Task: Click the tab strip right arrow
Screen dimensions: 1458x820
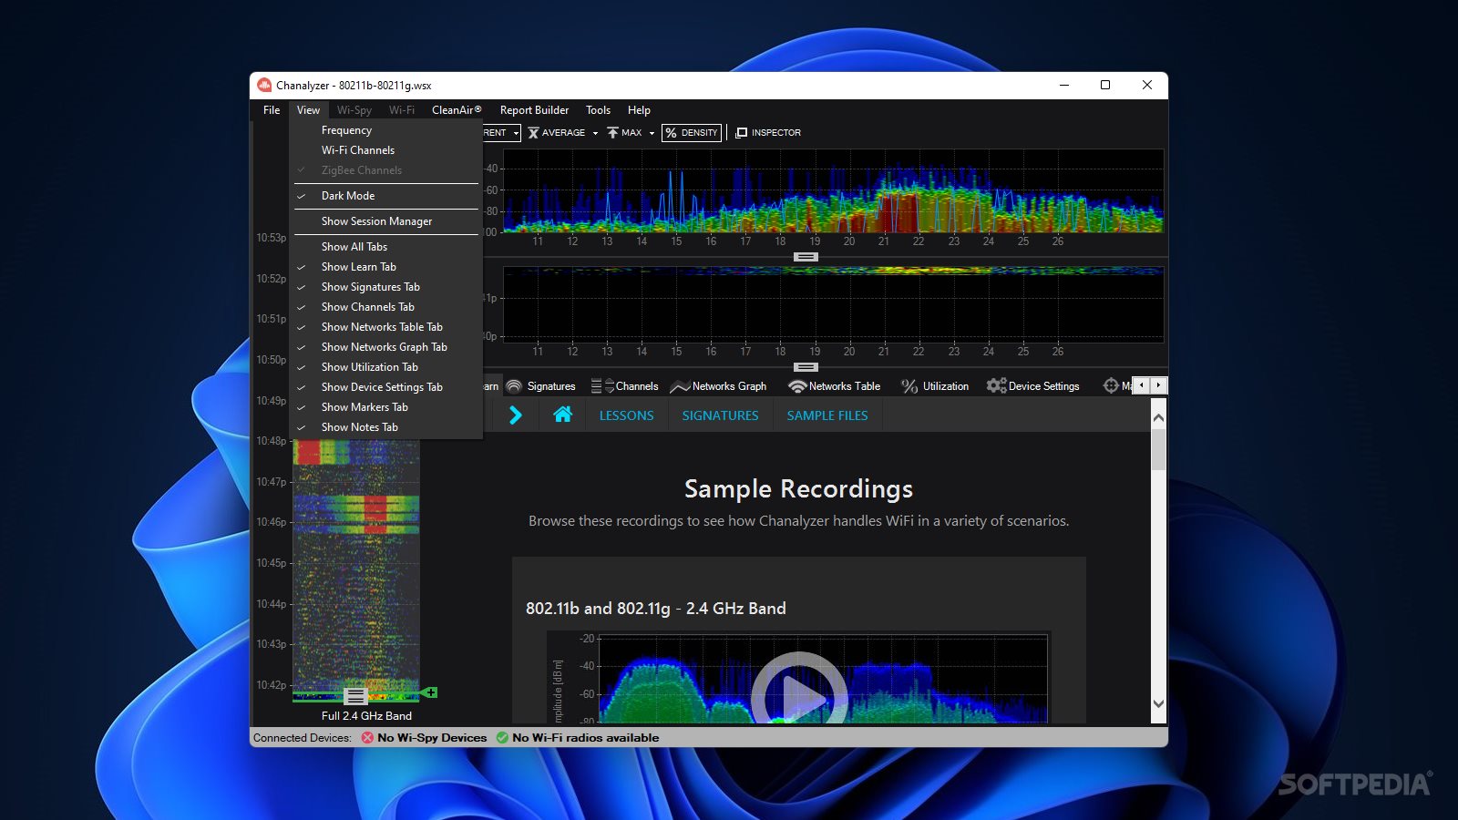Action: tap(1158, 385)
